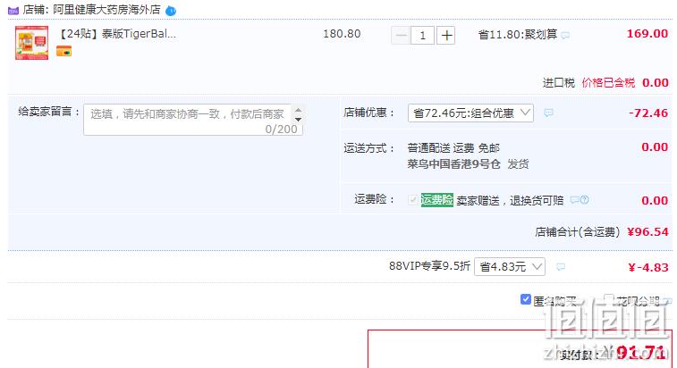Click the 价格已含税 red text
The image size is (677, 368).
(x=608, y=82)
